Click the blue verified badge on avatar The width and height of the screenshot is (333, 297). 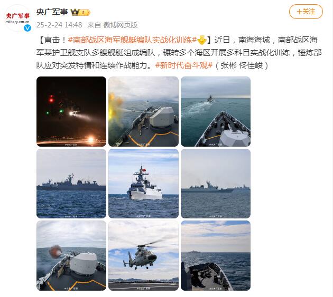[27, 28]
